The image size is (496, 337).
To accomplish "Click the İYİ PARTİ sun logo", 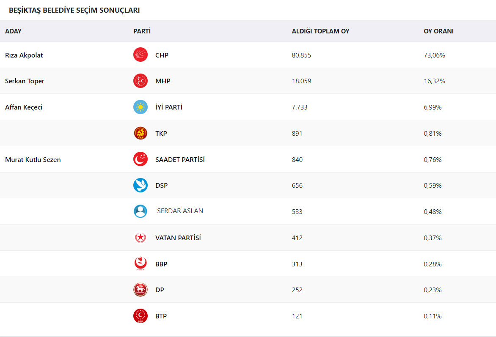I will tap(141, 107).
